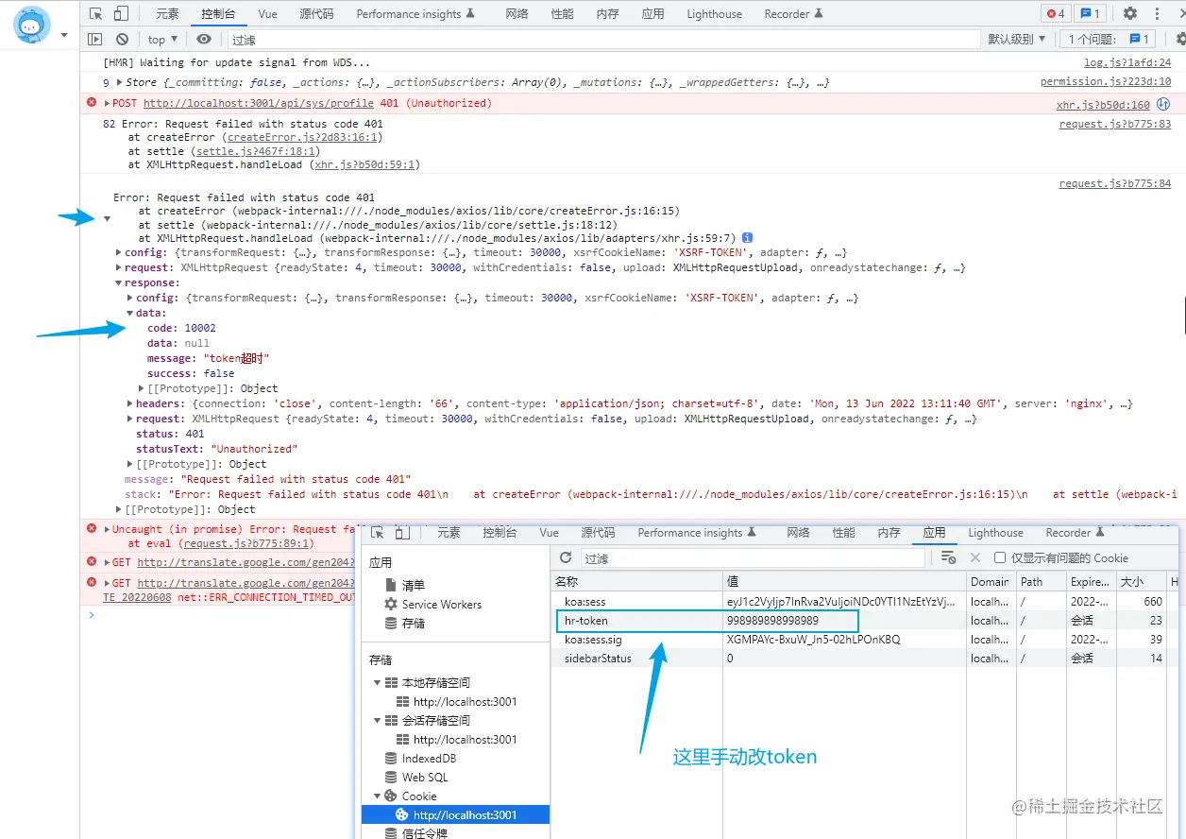Open Recorder tab in top DevTools

pos(793,14)
